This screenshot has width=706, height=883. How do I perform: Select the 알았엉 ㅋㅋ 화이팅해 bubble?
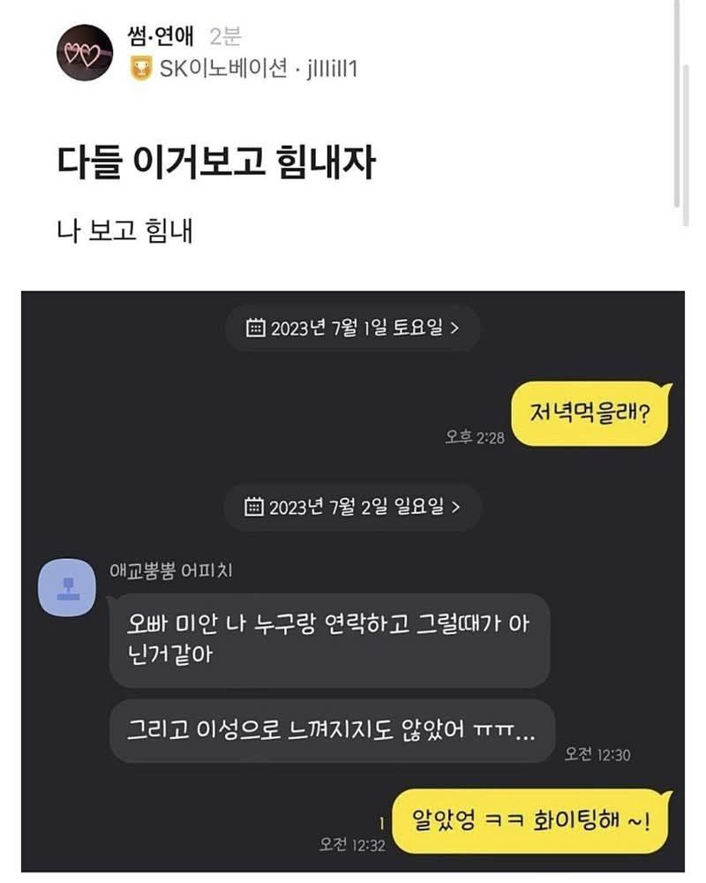pyautogui.click(x=531, y=820)
